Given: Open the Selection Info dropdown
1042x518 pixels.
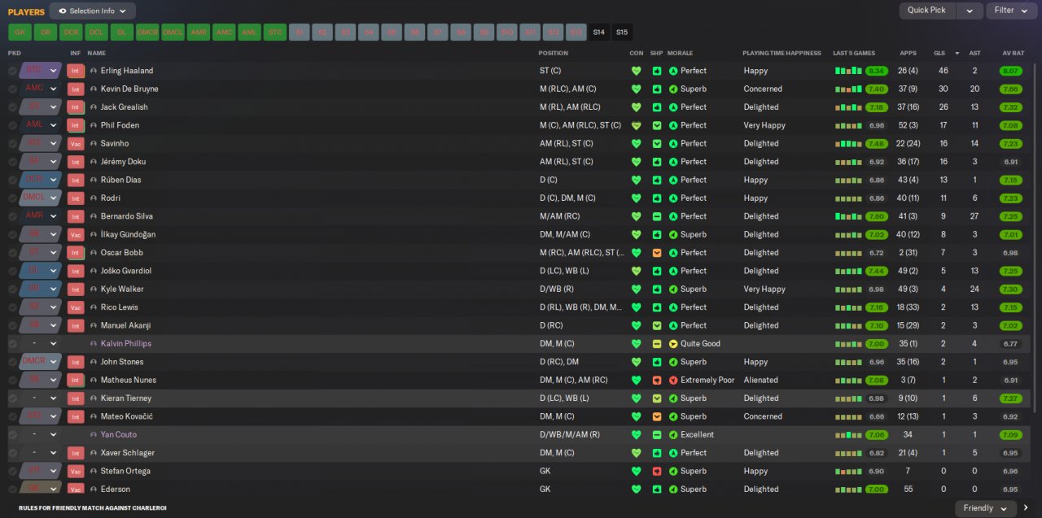Looking at the screenshot, I should pyautogui.click(x=93, y=11).
